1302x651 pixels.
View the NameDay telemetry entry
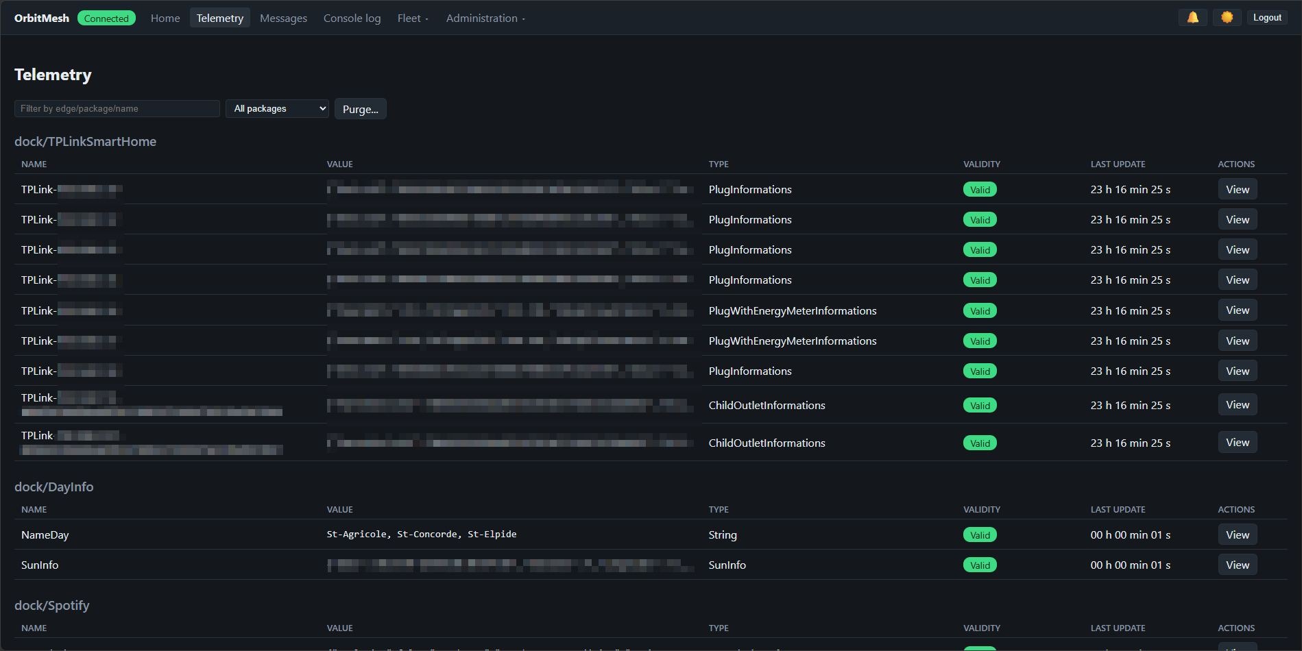tap(1237, 535)
